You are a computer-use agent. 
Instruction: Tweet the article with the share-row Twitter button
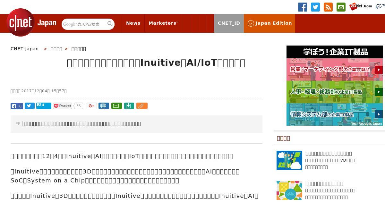pos(30,106)
